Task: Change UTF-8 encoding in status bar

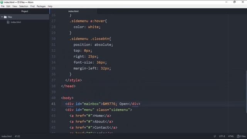Action: [x=222, y=136]
